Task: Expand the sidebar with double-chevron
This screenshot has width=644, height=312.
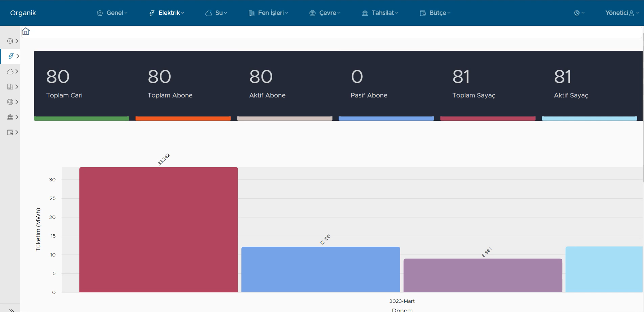Action: pos(11,310)
